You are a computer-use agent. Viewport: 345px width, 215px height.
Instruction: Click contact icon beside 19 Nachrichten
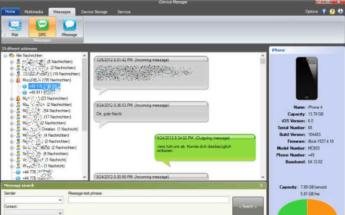(x=18, y=74)
